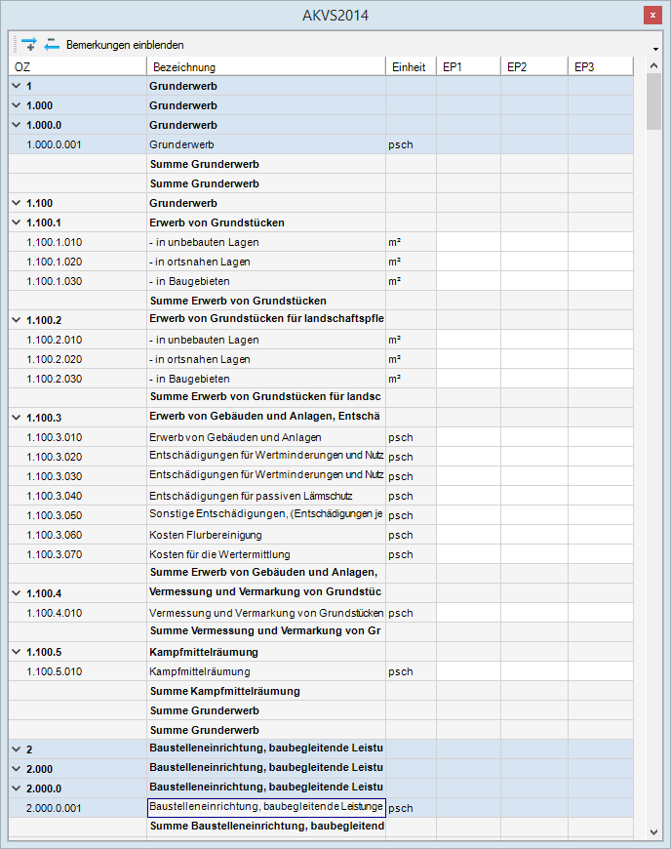Viewport: 671px width, 849px height.
Task: Click 'Kosten für die Wertermittlung'
Action: click(x=219, y=554)
